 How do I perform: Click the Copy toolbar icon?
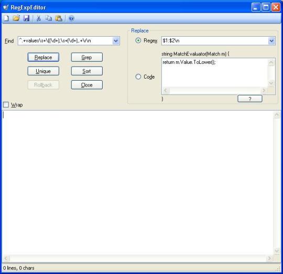pos(48,18)
